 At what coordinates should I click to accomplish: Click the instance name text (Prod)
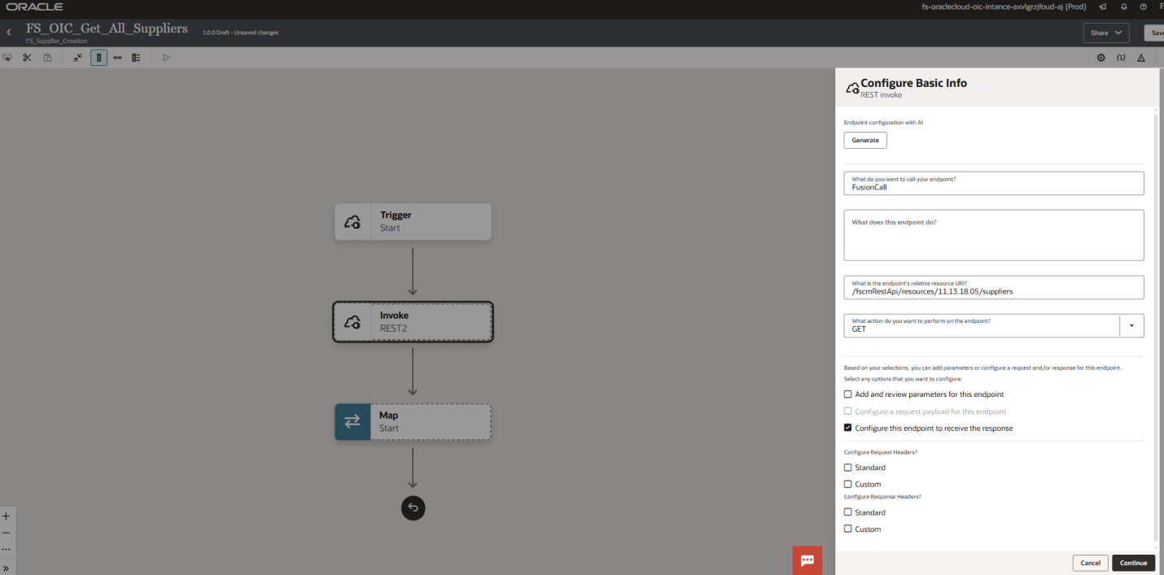1004,7
